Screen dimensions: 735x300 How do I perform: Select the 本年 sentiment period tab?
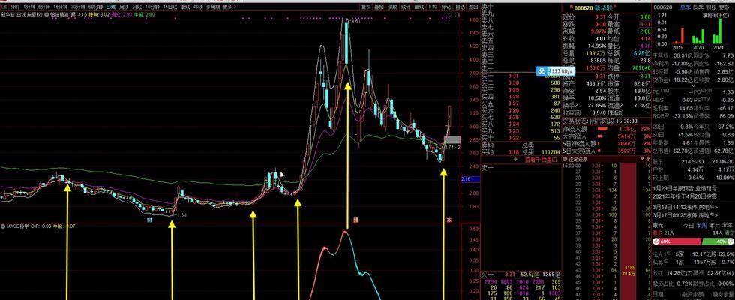(x=727, y=226)
